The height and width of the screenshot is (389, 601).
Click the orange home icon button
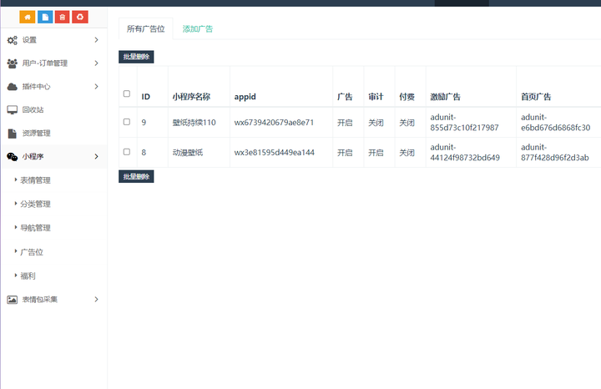tap(28, 17)
